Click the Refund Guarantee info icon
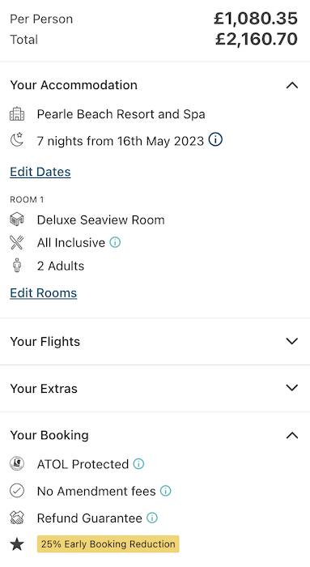The height and width of the screenshot is (567, 310). (152, 518)
